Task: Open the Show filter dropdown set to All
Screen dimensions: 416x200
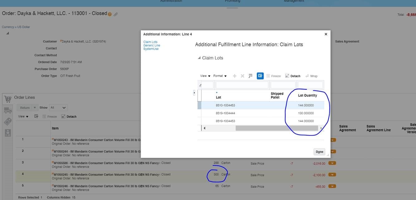Action: (x=58, y=107)
